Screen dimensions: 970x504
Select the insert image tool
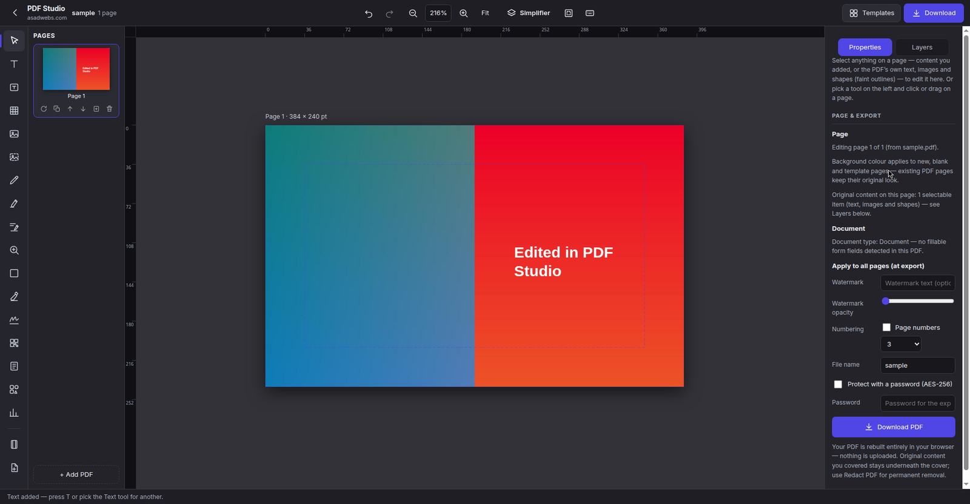click(14, 134)
